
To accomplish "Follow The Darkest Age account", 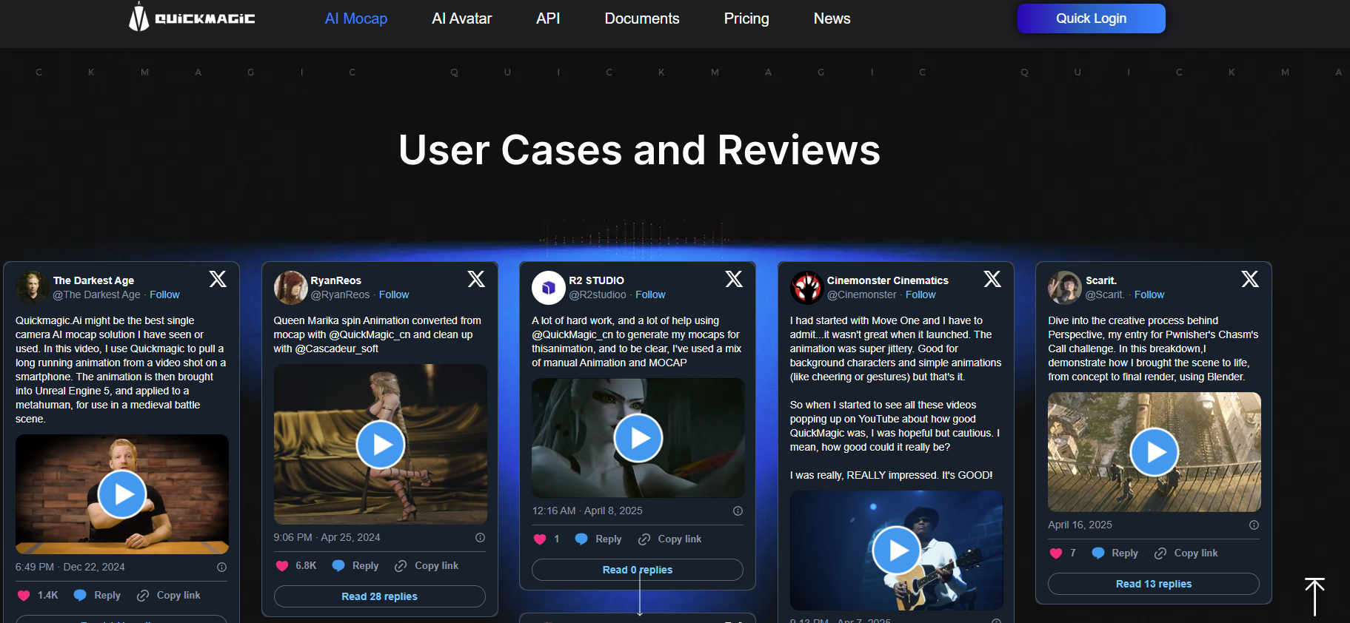I will [164, 294].
